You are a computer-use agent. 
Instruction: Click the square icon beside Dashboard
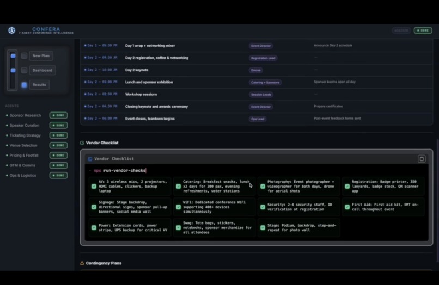24,70
